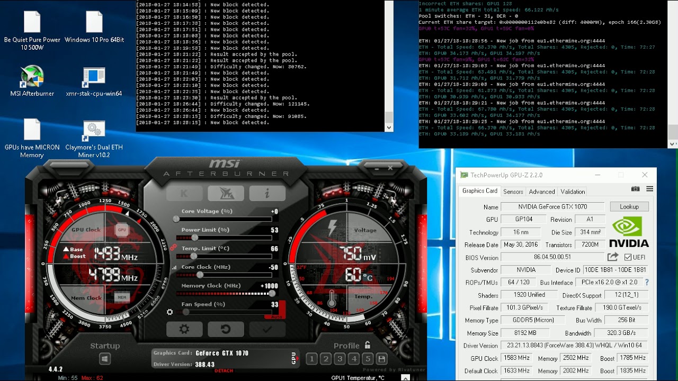Adjust the Power Limit slider

[224, 238]
